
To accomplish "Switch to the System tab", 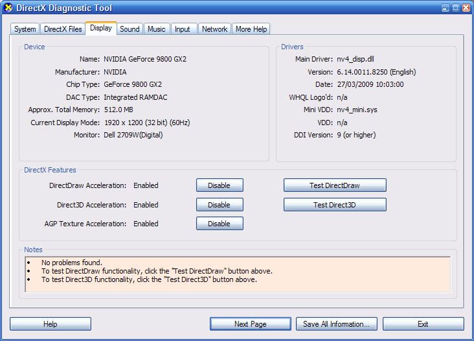I will 25,29.
